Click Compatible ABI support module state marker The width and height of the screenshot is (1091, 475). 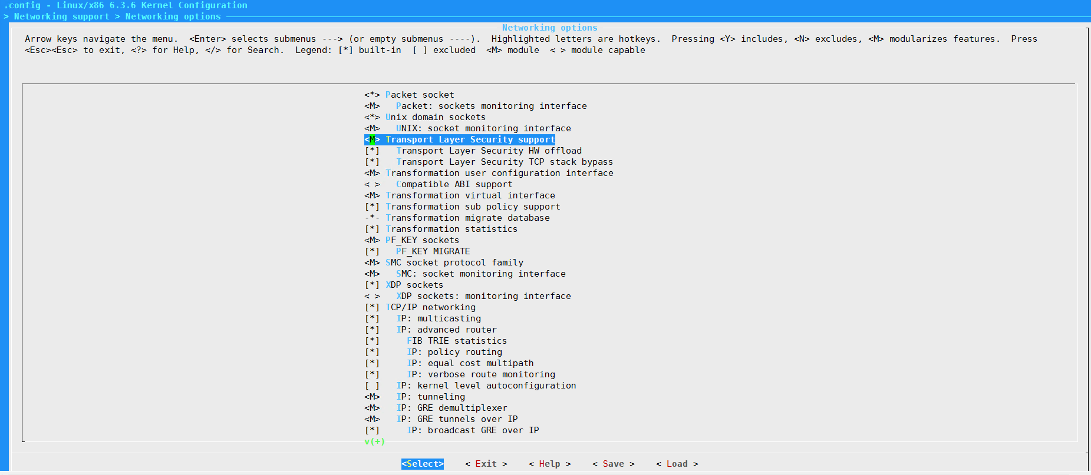(372, 184)
